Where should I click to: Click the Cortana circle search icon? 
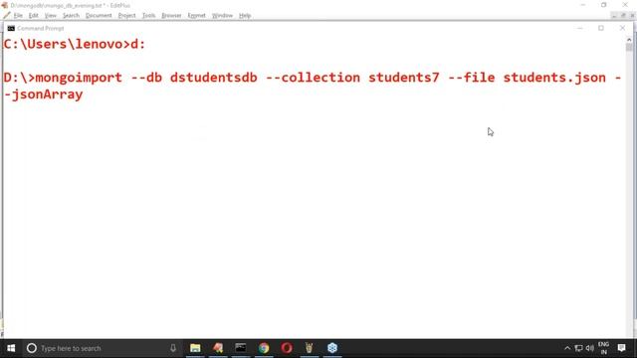32,348
